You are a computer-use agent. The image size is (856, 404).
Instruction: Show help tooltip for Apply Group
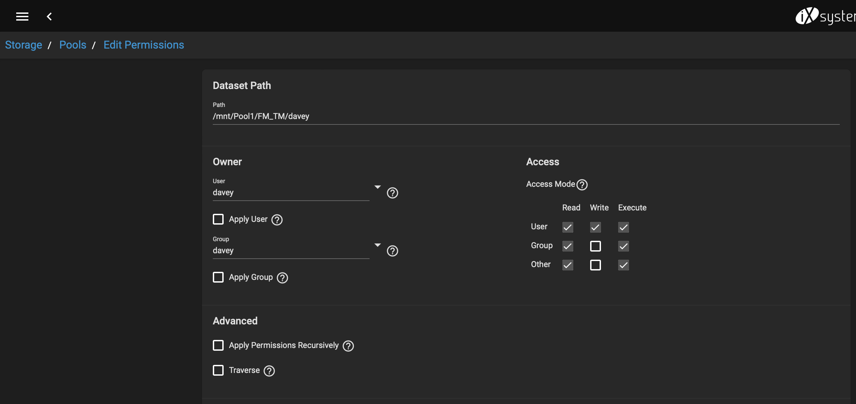(282, 278)
